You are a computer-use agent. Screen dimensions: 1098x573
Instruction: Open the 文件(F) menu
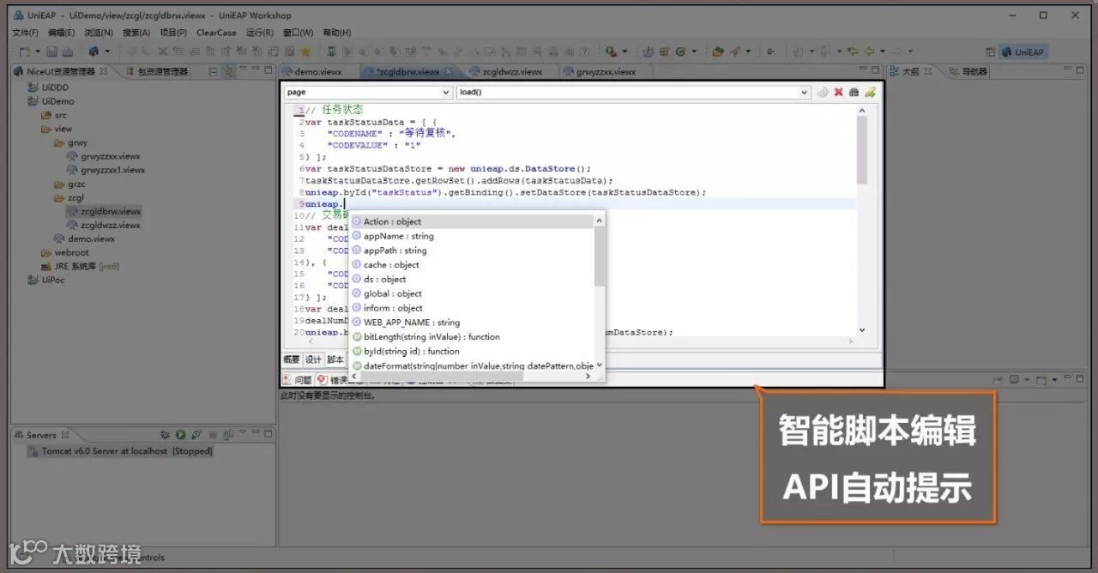click(x=25, y=33)
